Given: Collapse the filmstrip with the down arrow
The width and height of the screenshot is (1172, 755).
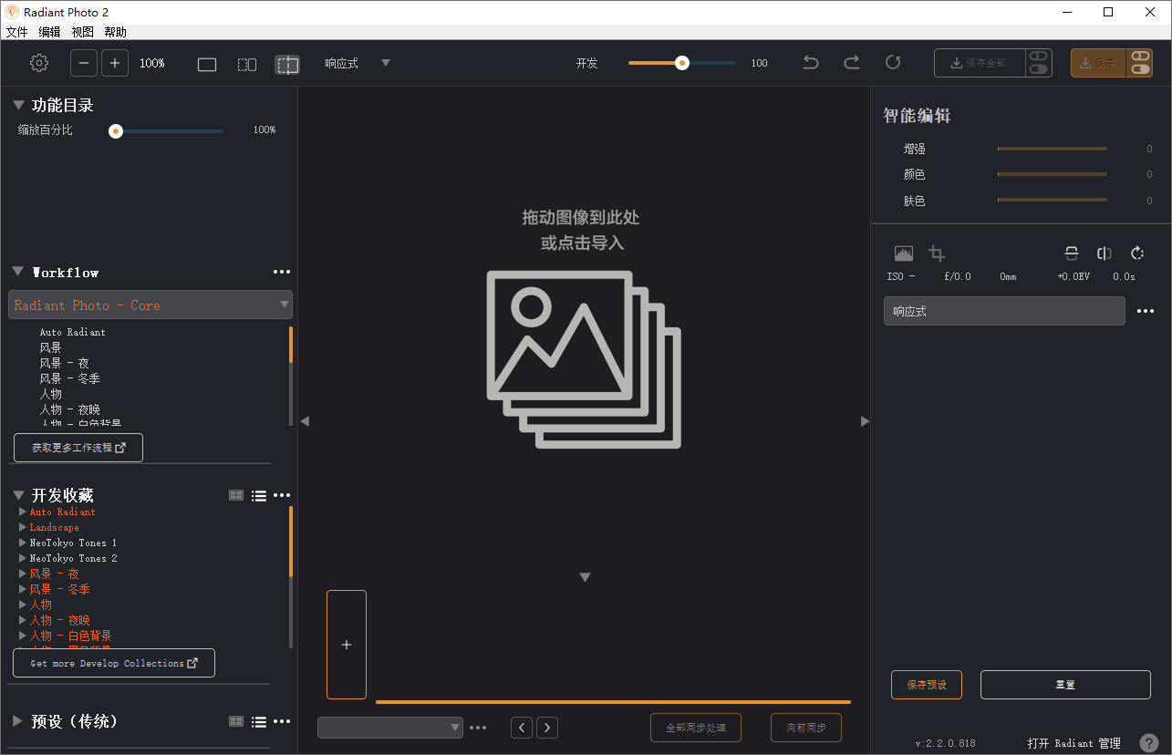Looking at the screenshot, I should click(x=586, y=577).
